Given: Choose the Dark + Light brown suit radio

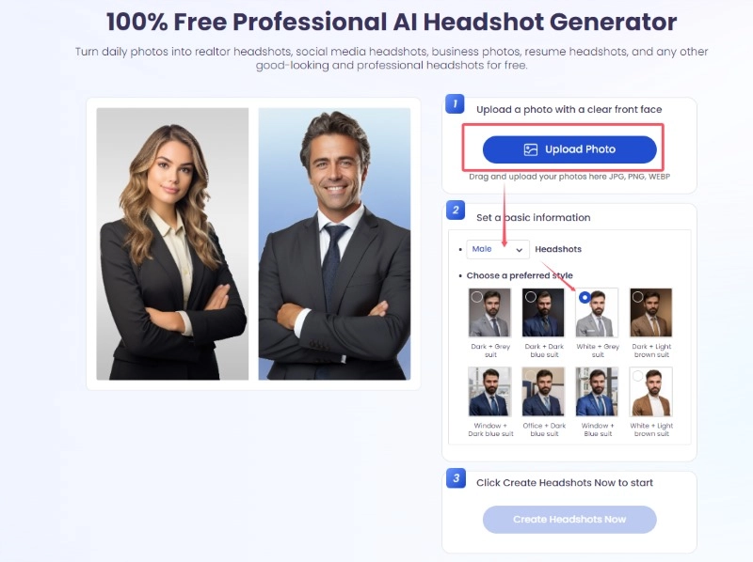Looking at the screenshot, I should (x=638, y=297).
